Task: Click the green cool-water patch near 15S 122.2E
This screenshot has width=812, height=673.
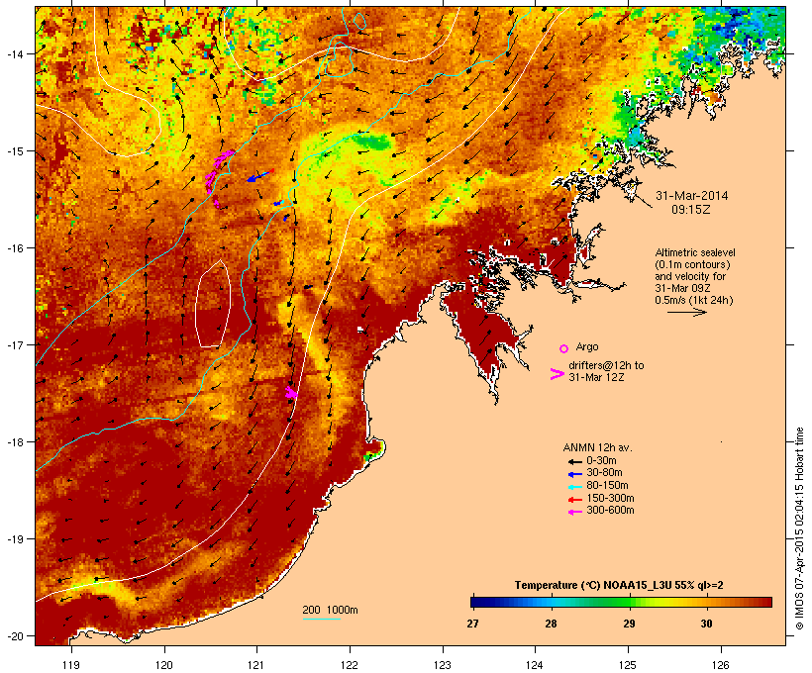Action: [371, 141]
